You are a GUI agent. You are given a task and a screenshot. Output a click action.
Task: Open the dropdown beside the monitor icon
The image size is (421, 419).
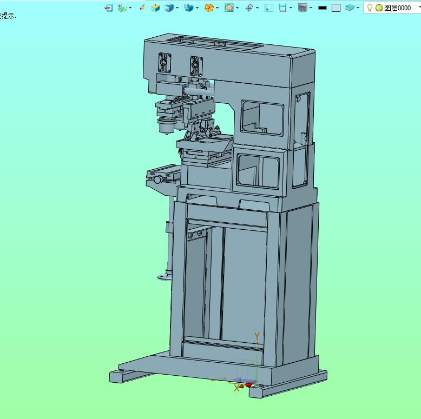(x=311, y=8)
